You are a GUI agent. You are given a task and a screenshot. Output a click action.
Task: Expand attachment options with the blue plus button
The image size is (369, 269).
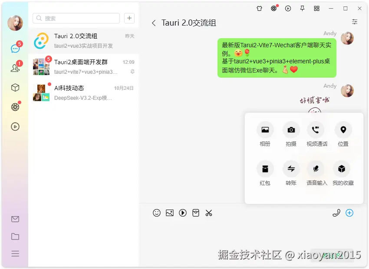click(x=349, y=213)
